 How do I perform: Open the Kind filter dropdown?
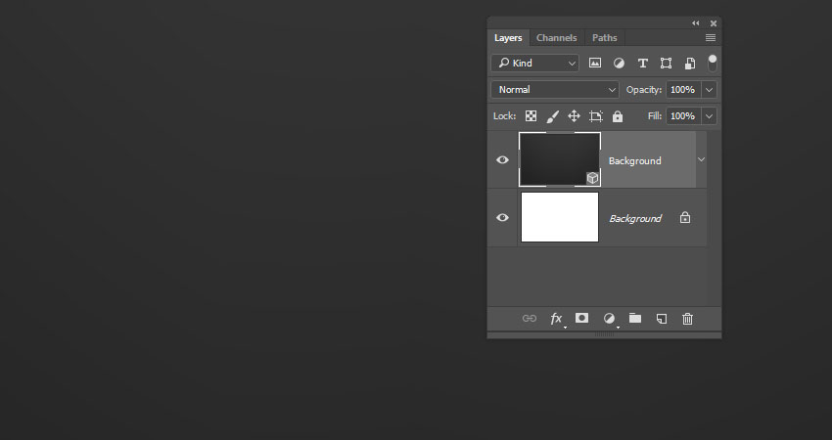click(x=534, y=64)
